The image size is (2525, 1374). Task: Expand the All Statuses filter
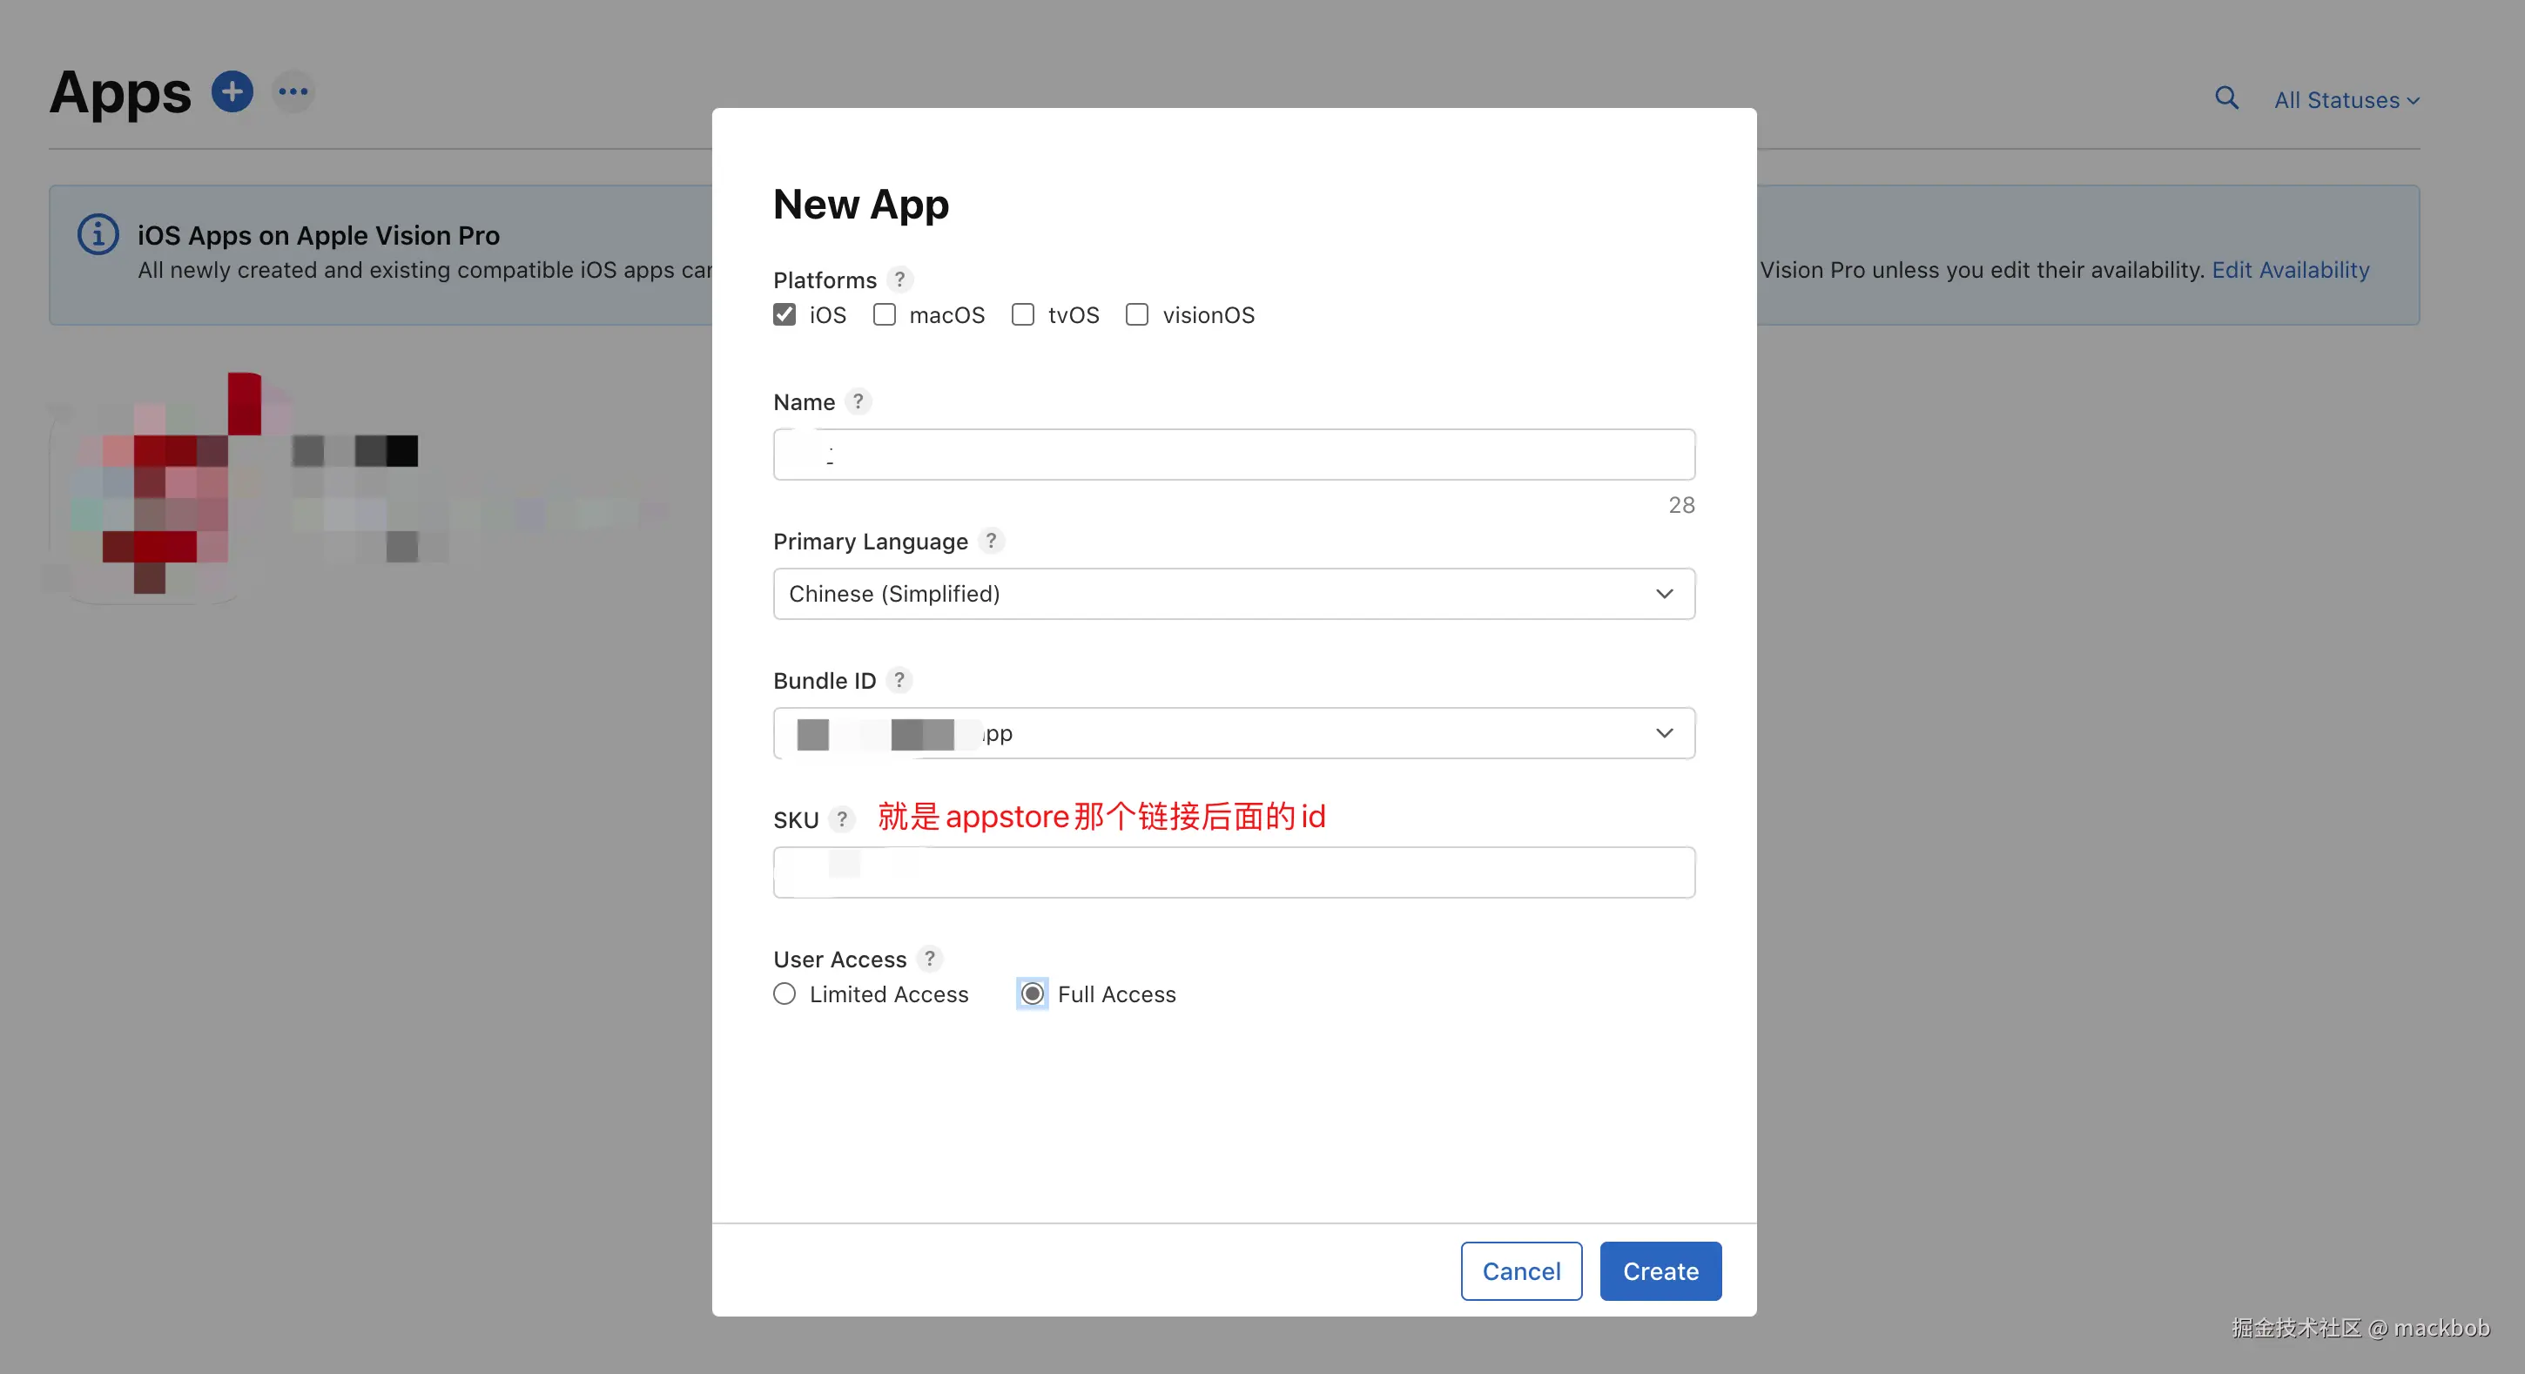click(x=2347, y=100)
